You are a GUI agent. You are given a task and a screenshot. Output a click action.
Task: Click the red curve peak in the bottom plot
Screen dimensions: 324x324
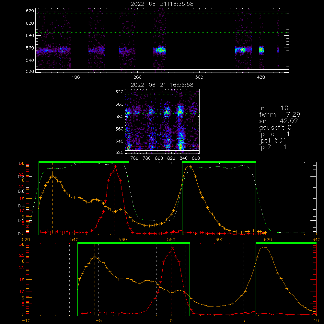(x=173, y=248)
